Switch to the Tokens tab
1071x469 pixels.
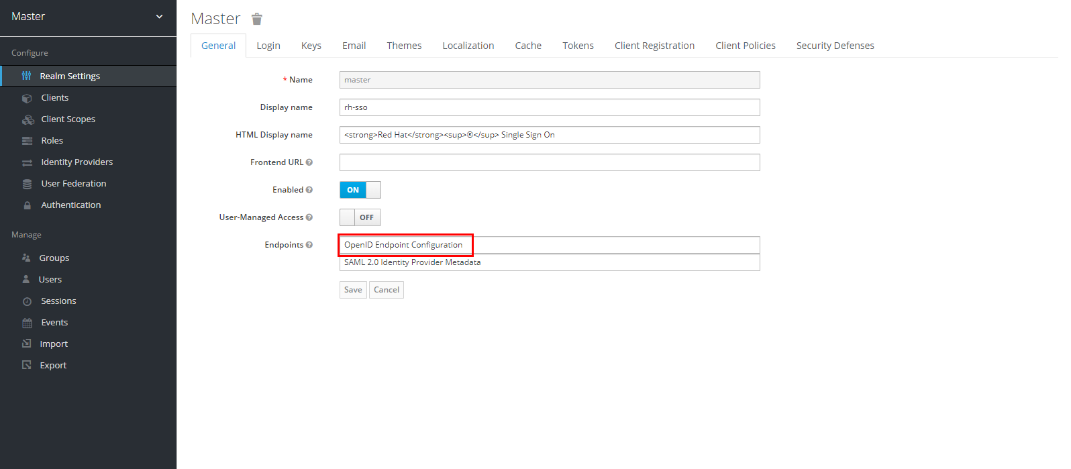pos(578,46)
